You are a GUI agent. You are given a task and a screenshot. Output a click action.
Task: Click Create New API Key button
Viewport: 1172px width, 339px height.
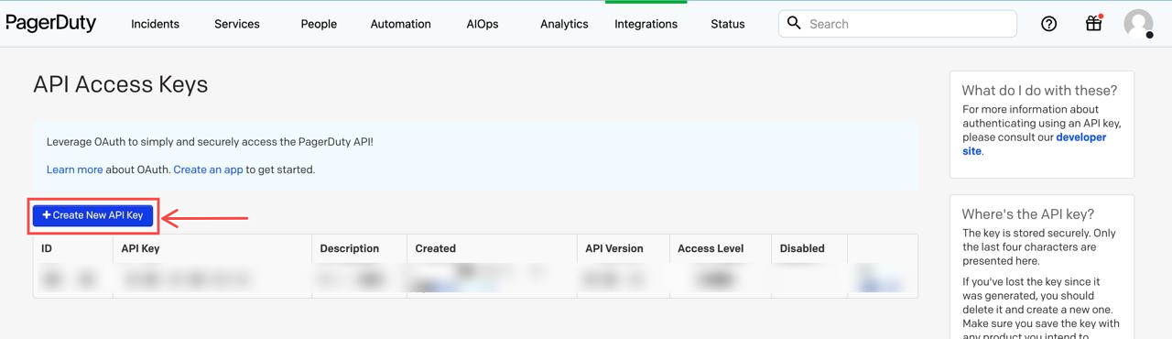click(92, 215)
